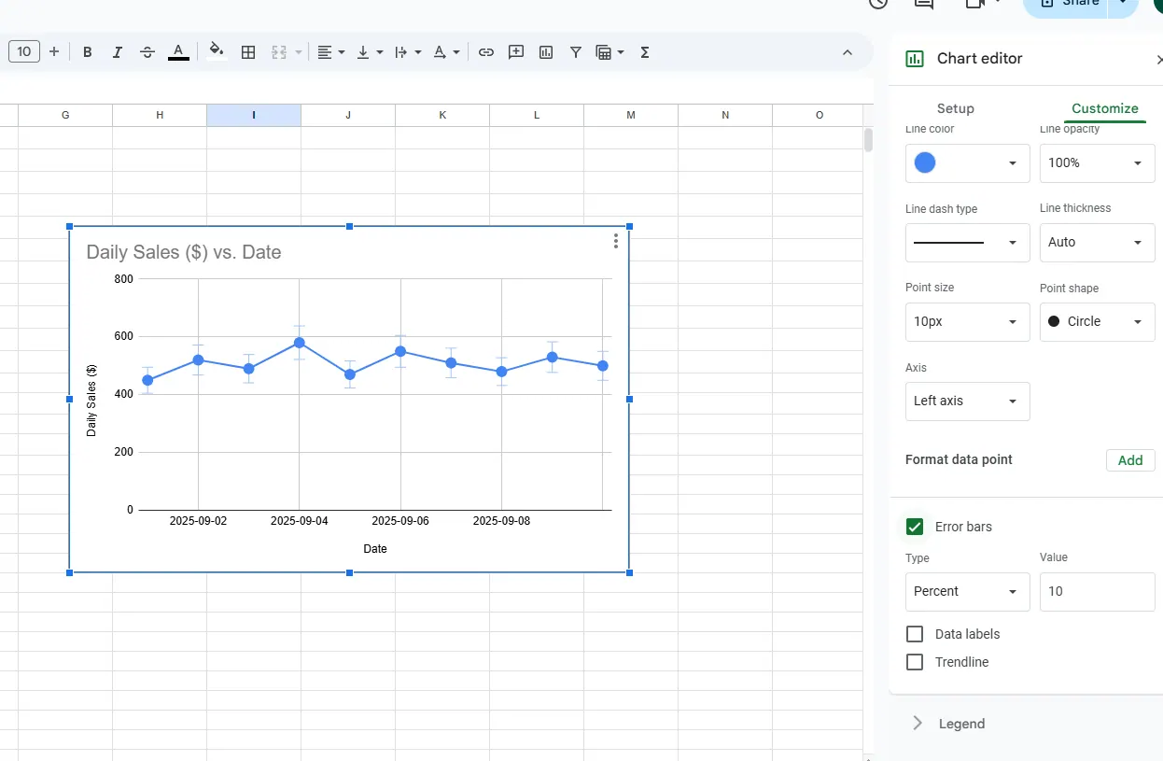The width and height of the screenshot is (1163, 761).
Task: Open the Point shape dropdown
Action: (x=1097, y=321)
